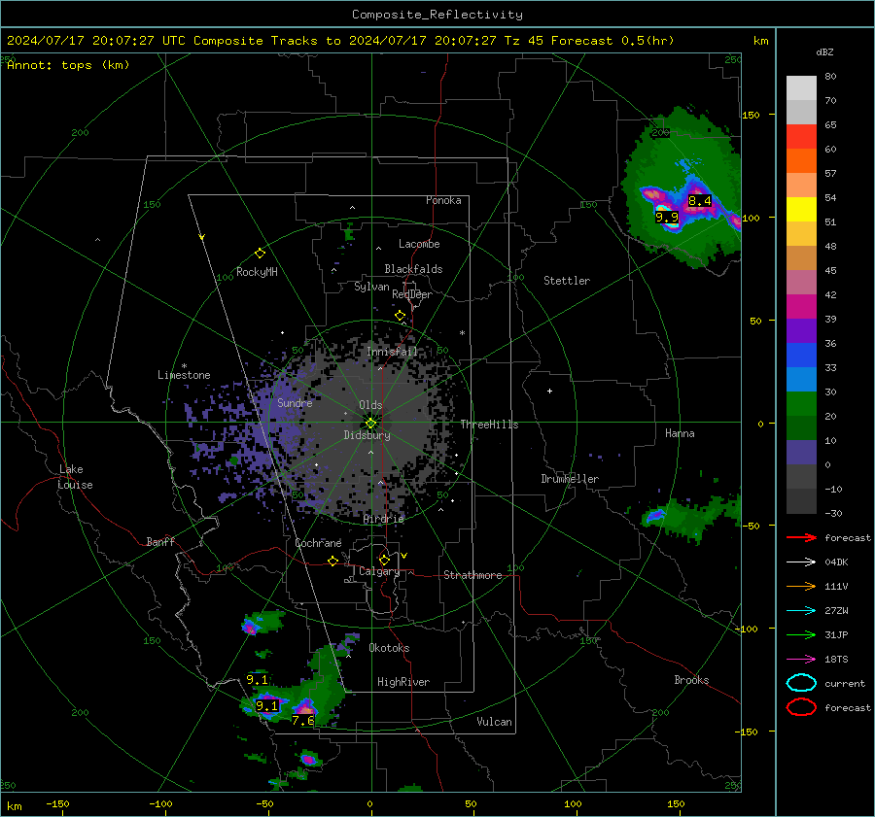This screenshot has height=817, width=875.
Task: Click the ThreeHills town label
Action: coord(489,425)
